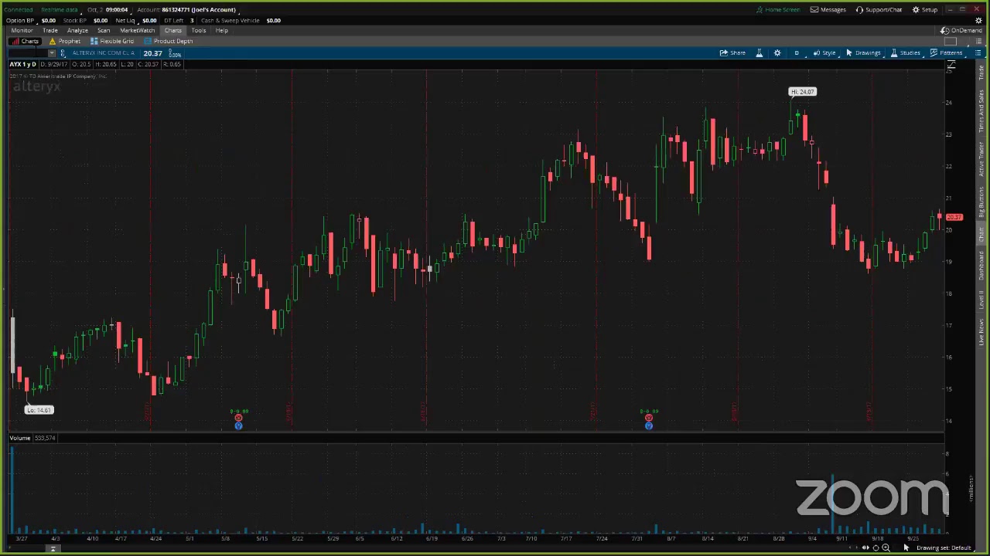
Task: Select the pointer cursor tool
Action: coord(906,548)
